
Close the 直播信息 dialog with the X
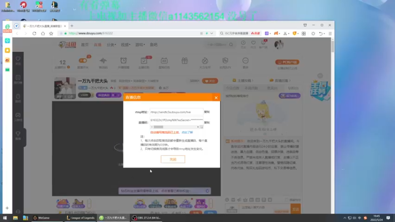[216, 98]
